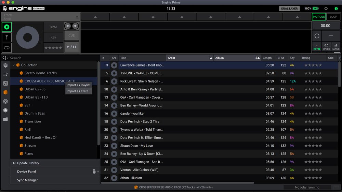
Task: Sort by BPM column header
Action: pos(281,58)
